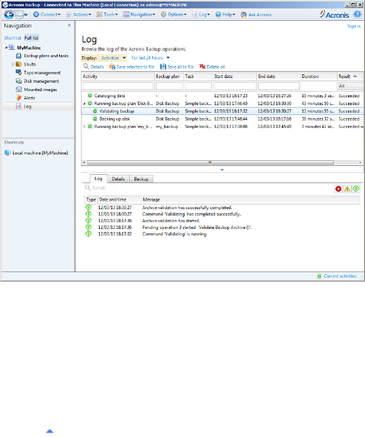
Task: Open the Navigation menu
Action: [139, 15]
